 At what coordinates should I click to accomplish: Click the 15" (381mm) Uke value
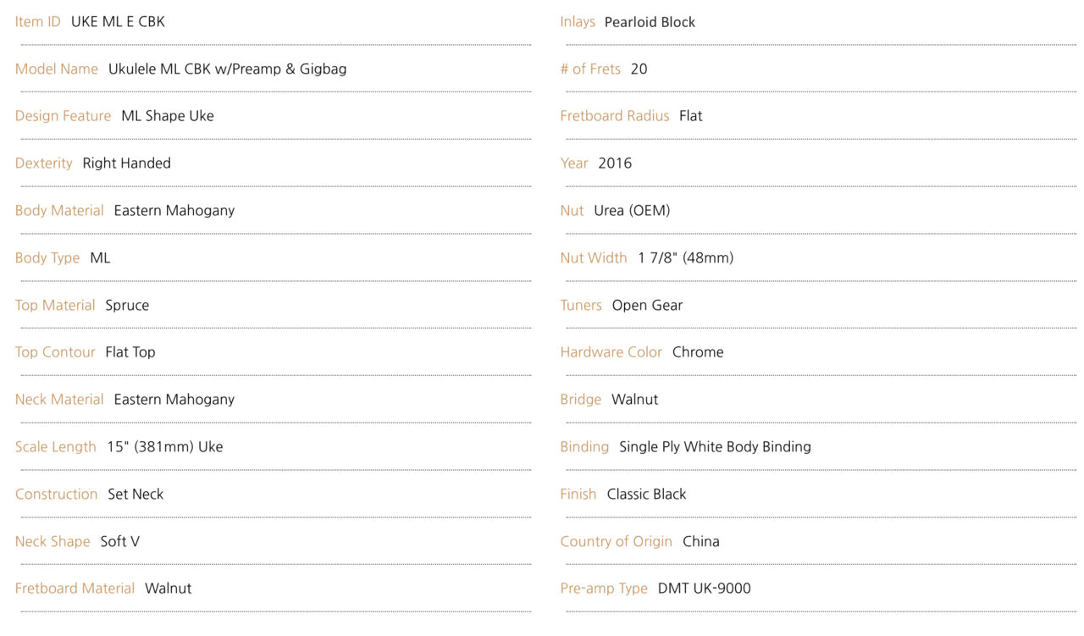(x=165, y=447)
